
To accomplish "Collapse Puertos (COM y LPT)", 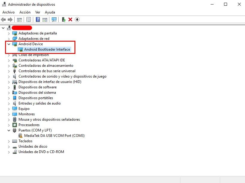I will pos(9,130).
